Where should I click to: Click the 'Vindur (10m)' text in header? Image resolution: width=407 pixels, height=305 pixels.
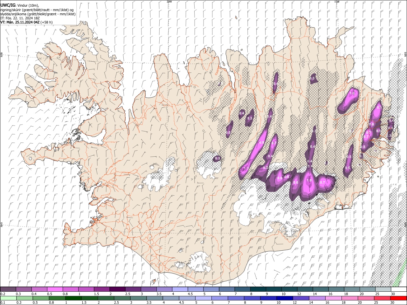pyautogui.click(x=28, y=5)
